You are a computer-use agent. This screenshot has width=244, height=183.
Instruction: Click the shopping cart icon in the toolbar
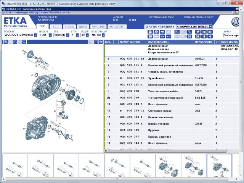coord(189,37)
